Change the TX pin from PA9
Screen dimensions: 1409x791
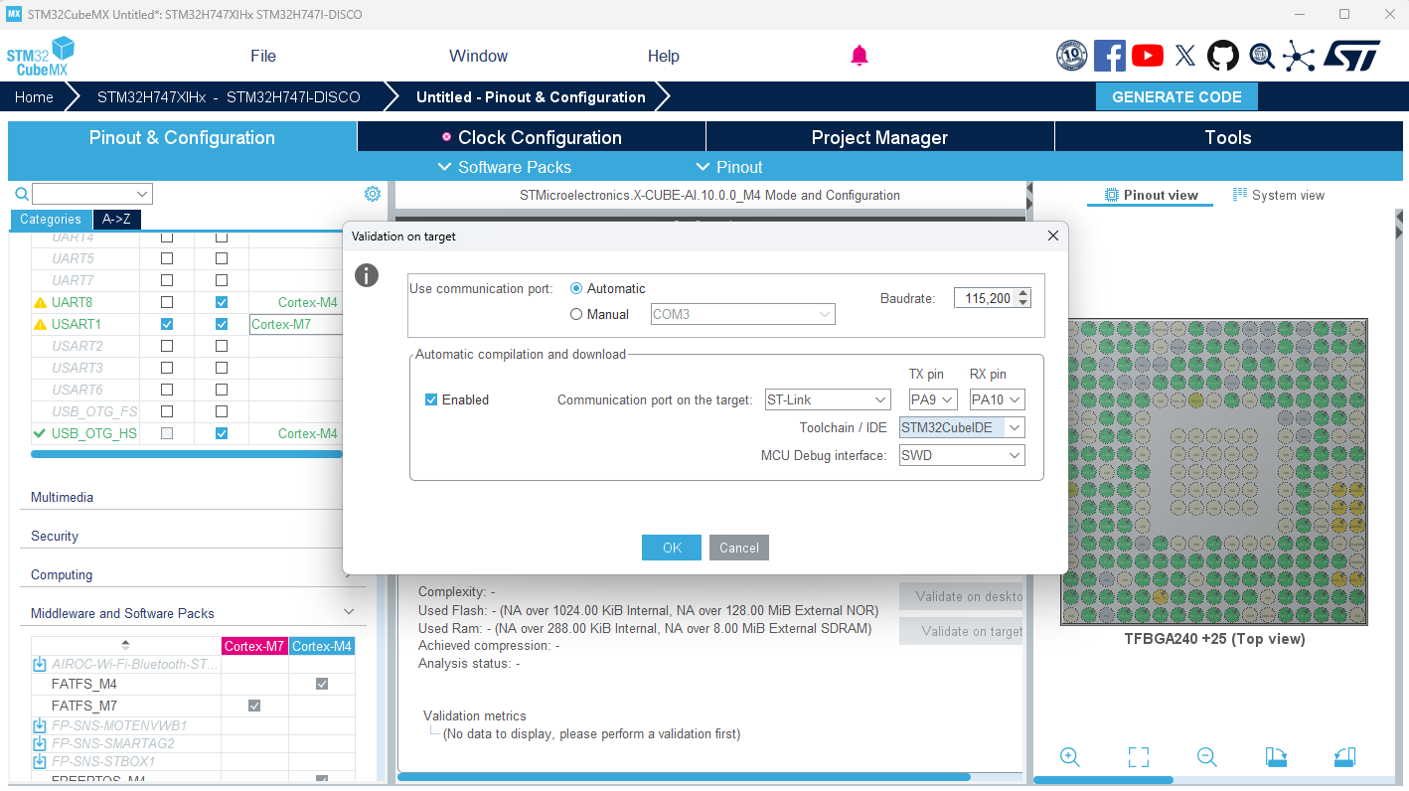932,398
